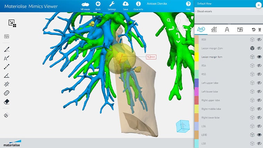This screenshot has width=263, height=148.
Task: Enter VR mode
Action: pos(85,6)
